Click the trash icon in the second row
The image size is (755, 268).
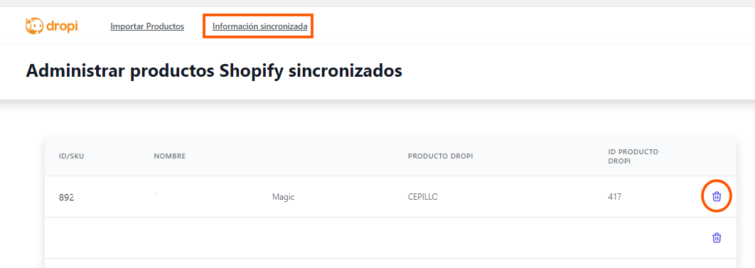click(x=717, y=237)
